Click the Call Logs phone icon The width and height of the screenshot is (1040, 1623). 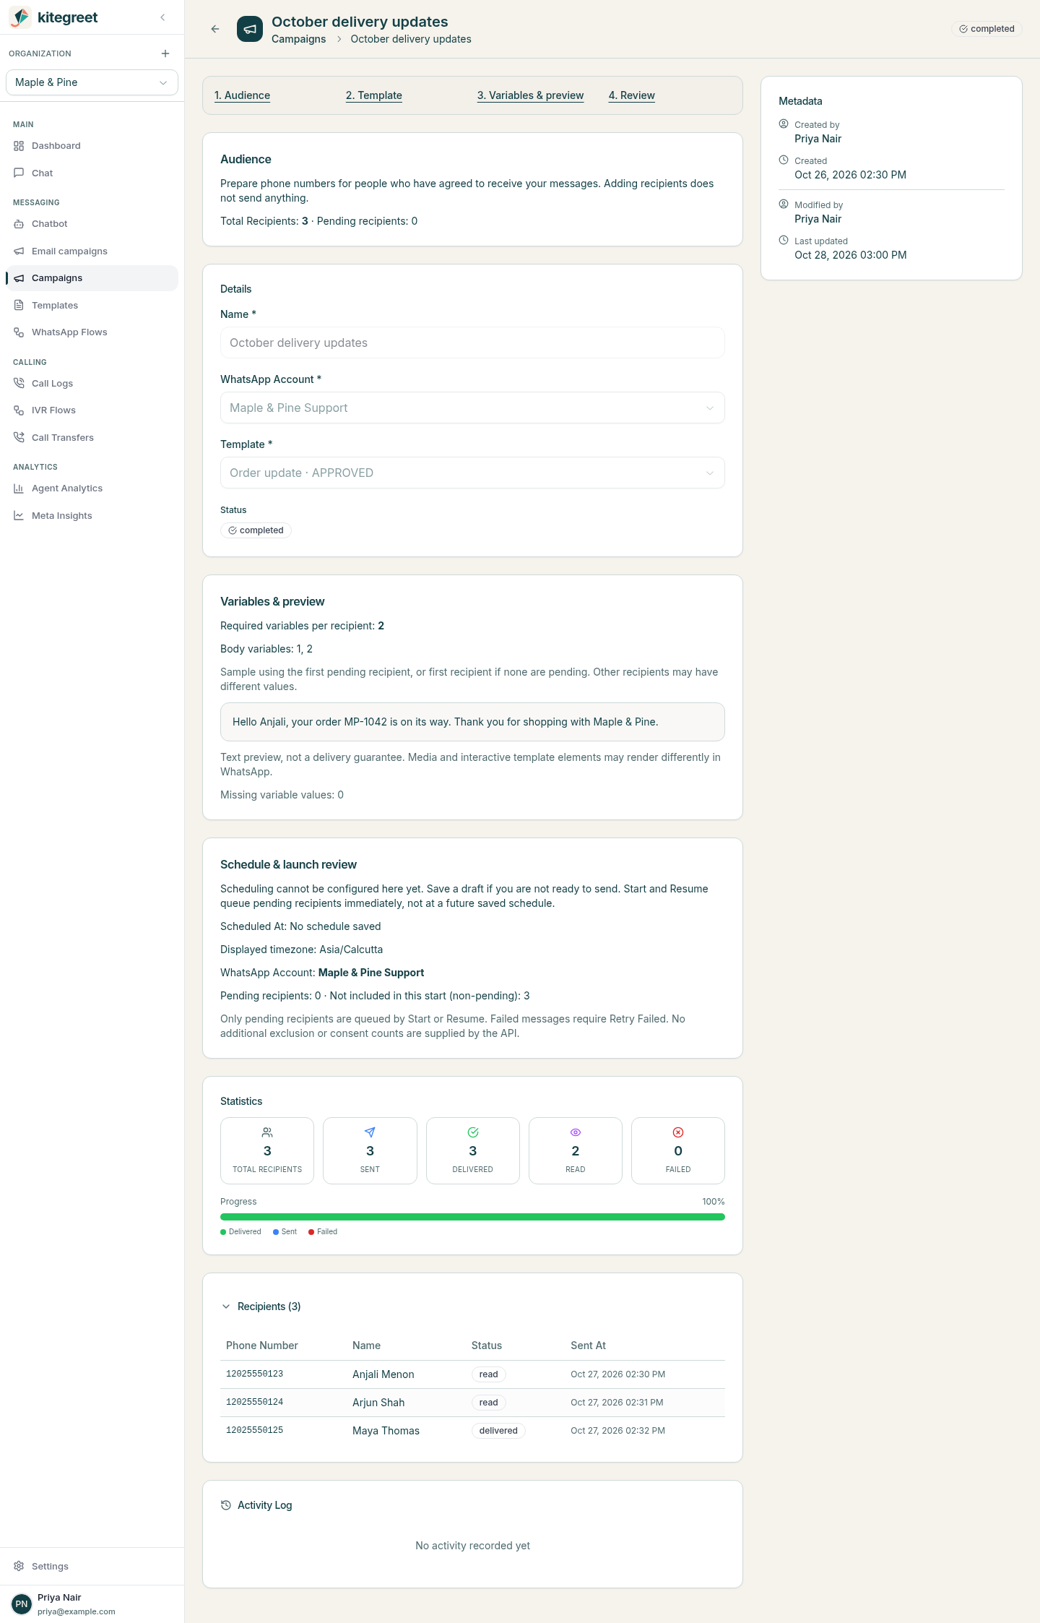coord(19,384)
